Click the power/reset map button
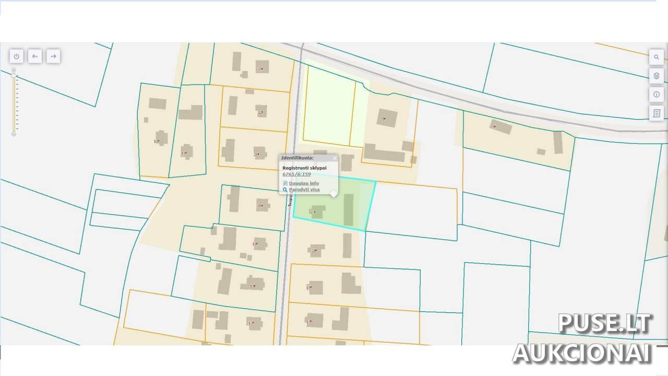Image resolution: width=668 pixels, height=376 pixels. point(16,56)
